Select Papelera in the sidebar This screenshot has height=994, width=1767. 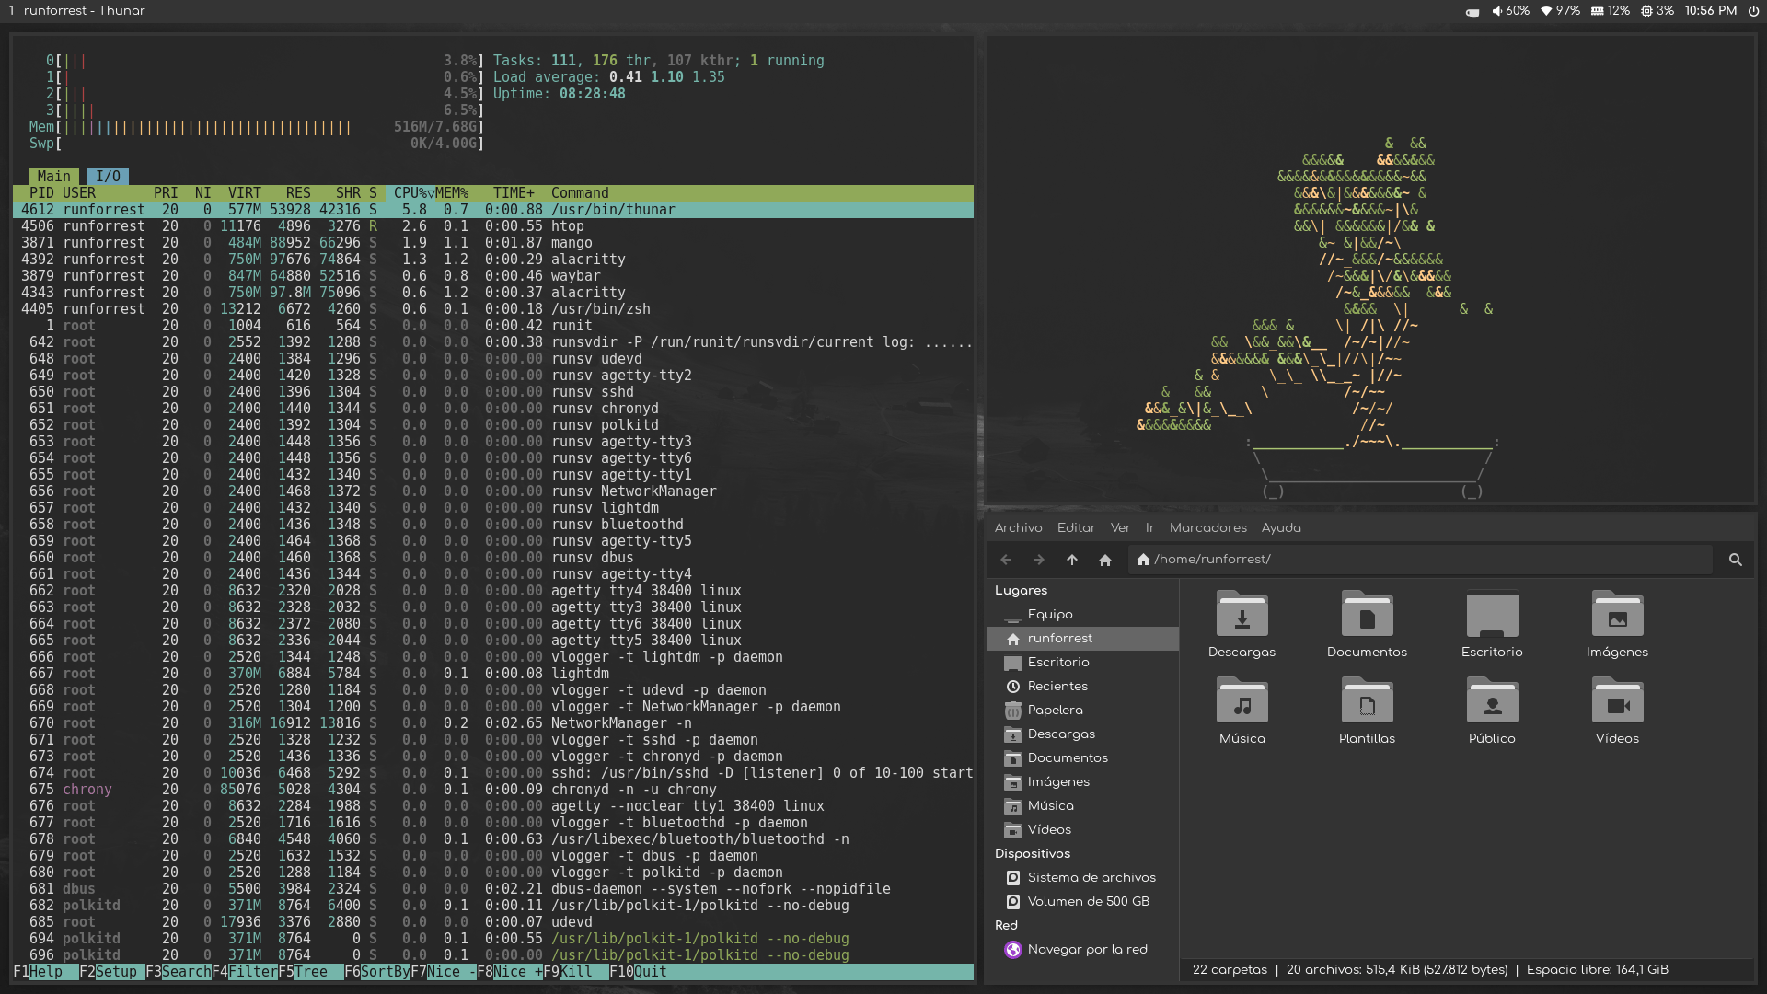[x=1055, y=710]
